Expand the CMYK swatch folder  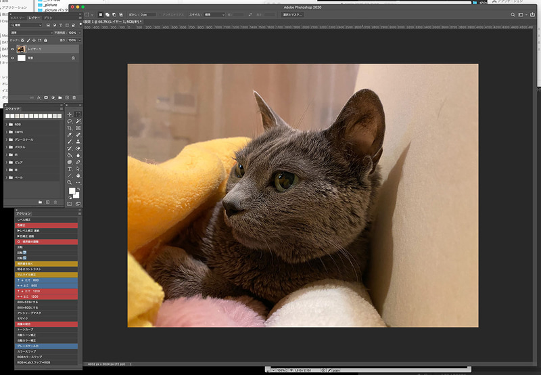7,132
